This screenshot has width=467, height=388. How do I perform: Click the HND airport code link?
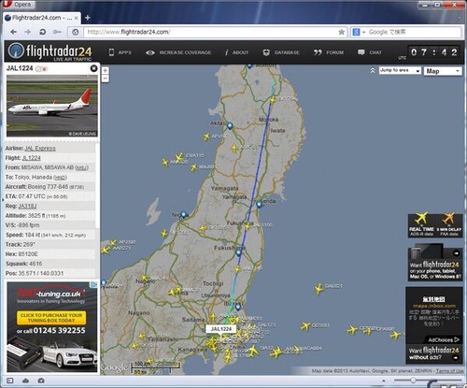[60, 178]
